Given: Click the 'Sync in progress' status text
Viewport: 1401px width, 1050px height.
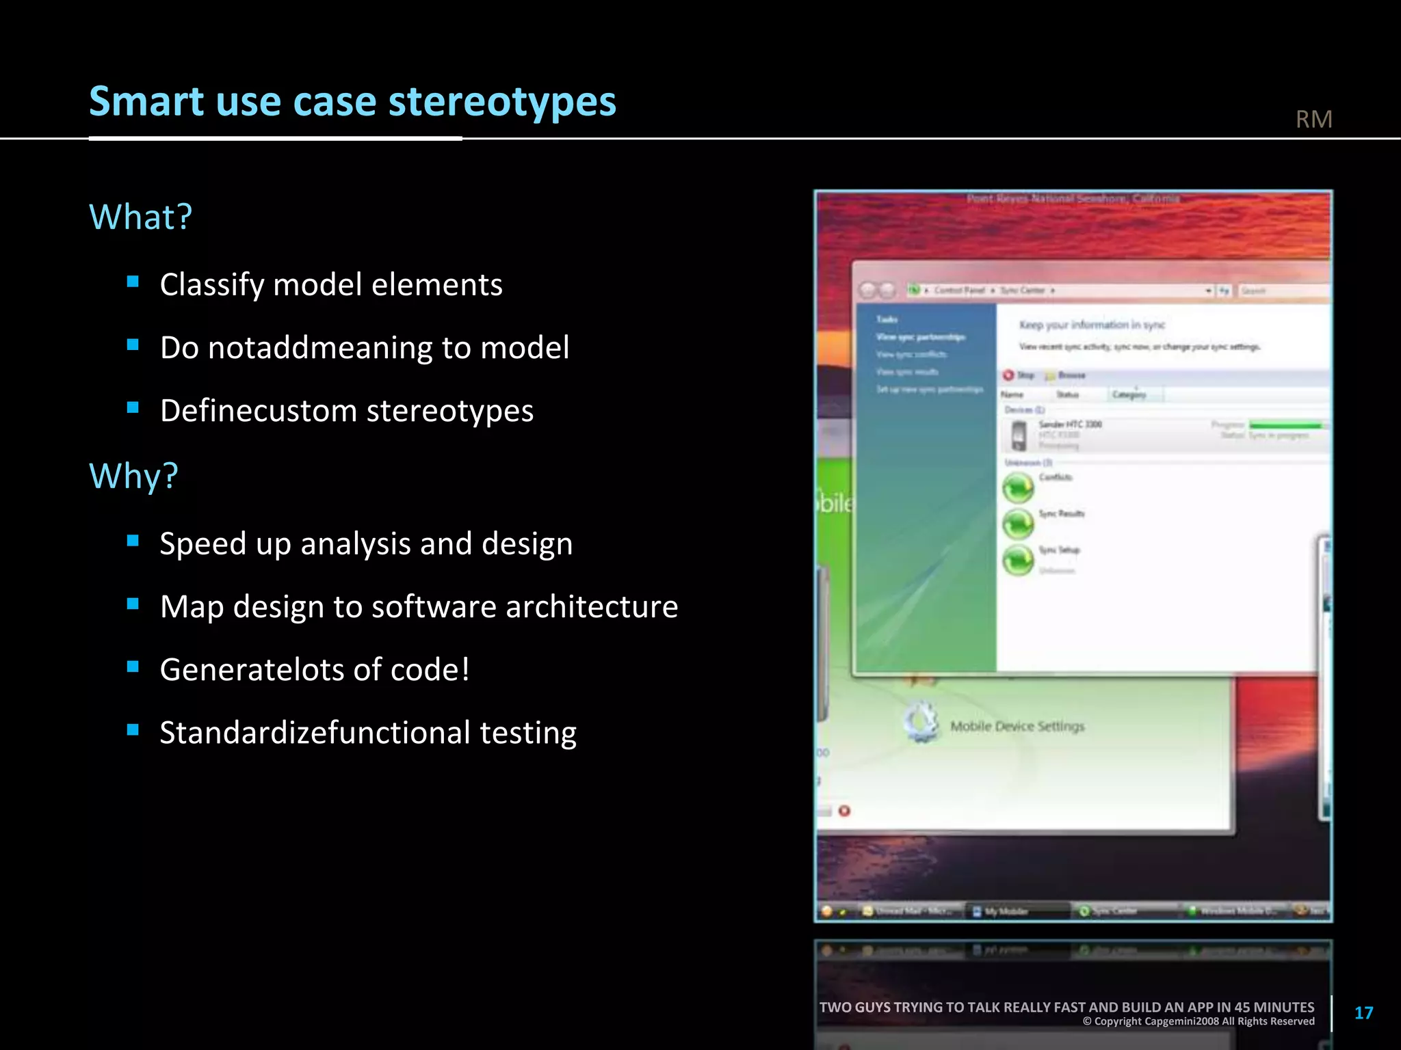Looking at the screenshot, I should click(1279, 435).
